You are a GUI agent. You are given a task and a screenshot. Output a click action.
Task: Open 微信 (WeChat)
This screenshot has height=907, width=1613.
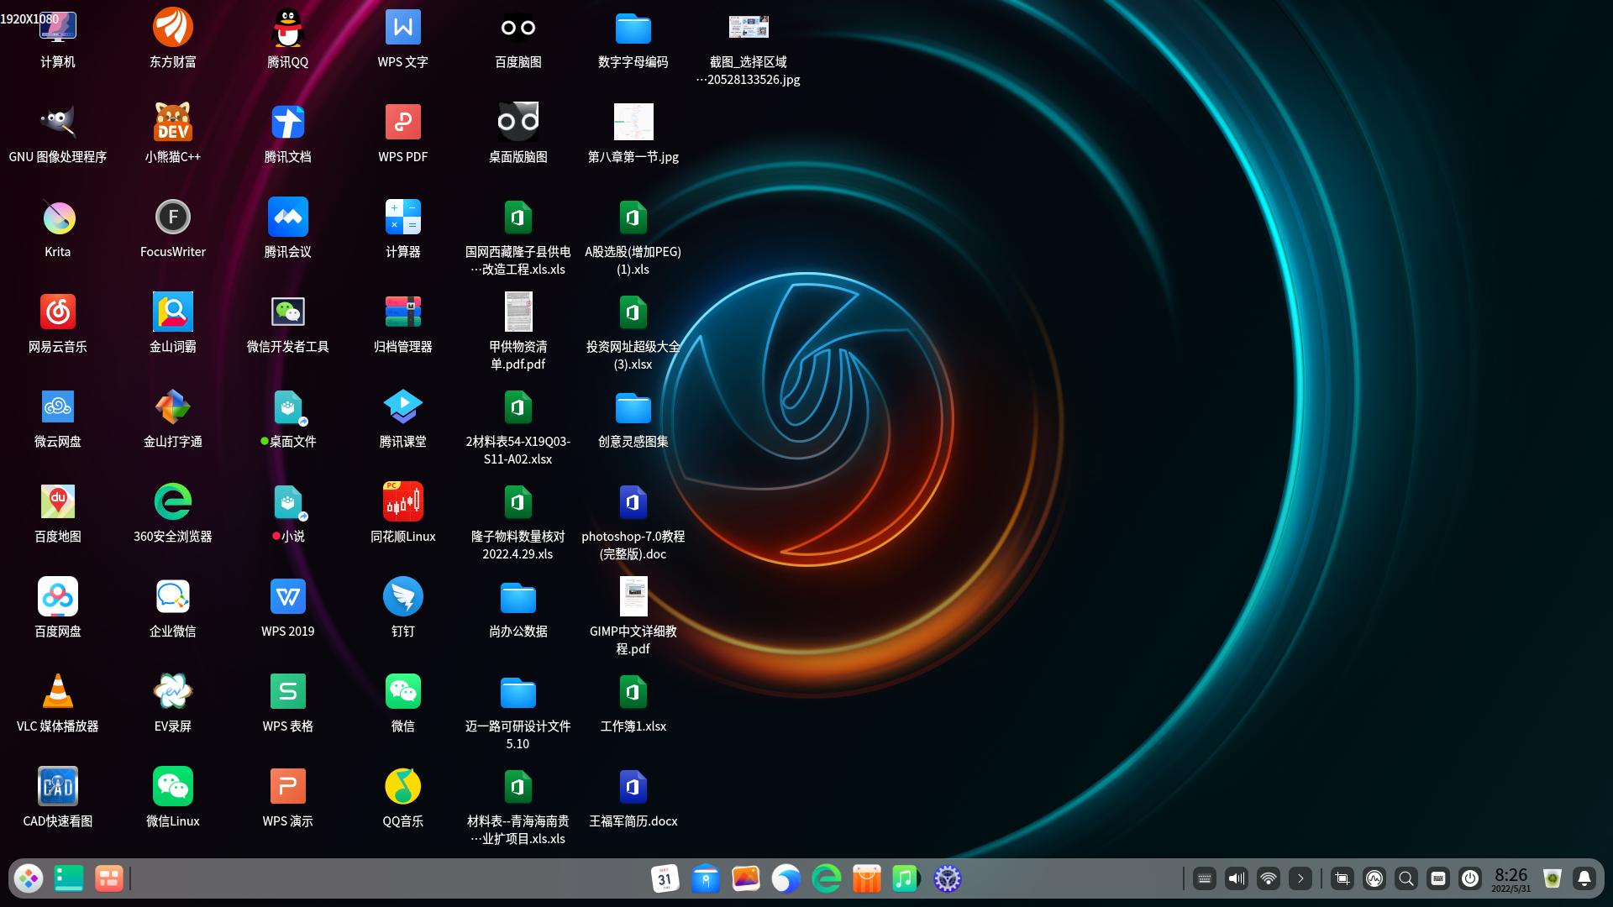[403, 690]
